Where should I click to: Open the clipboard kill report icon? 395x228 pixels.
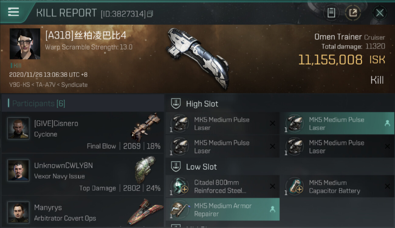(331, 13)
